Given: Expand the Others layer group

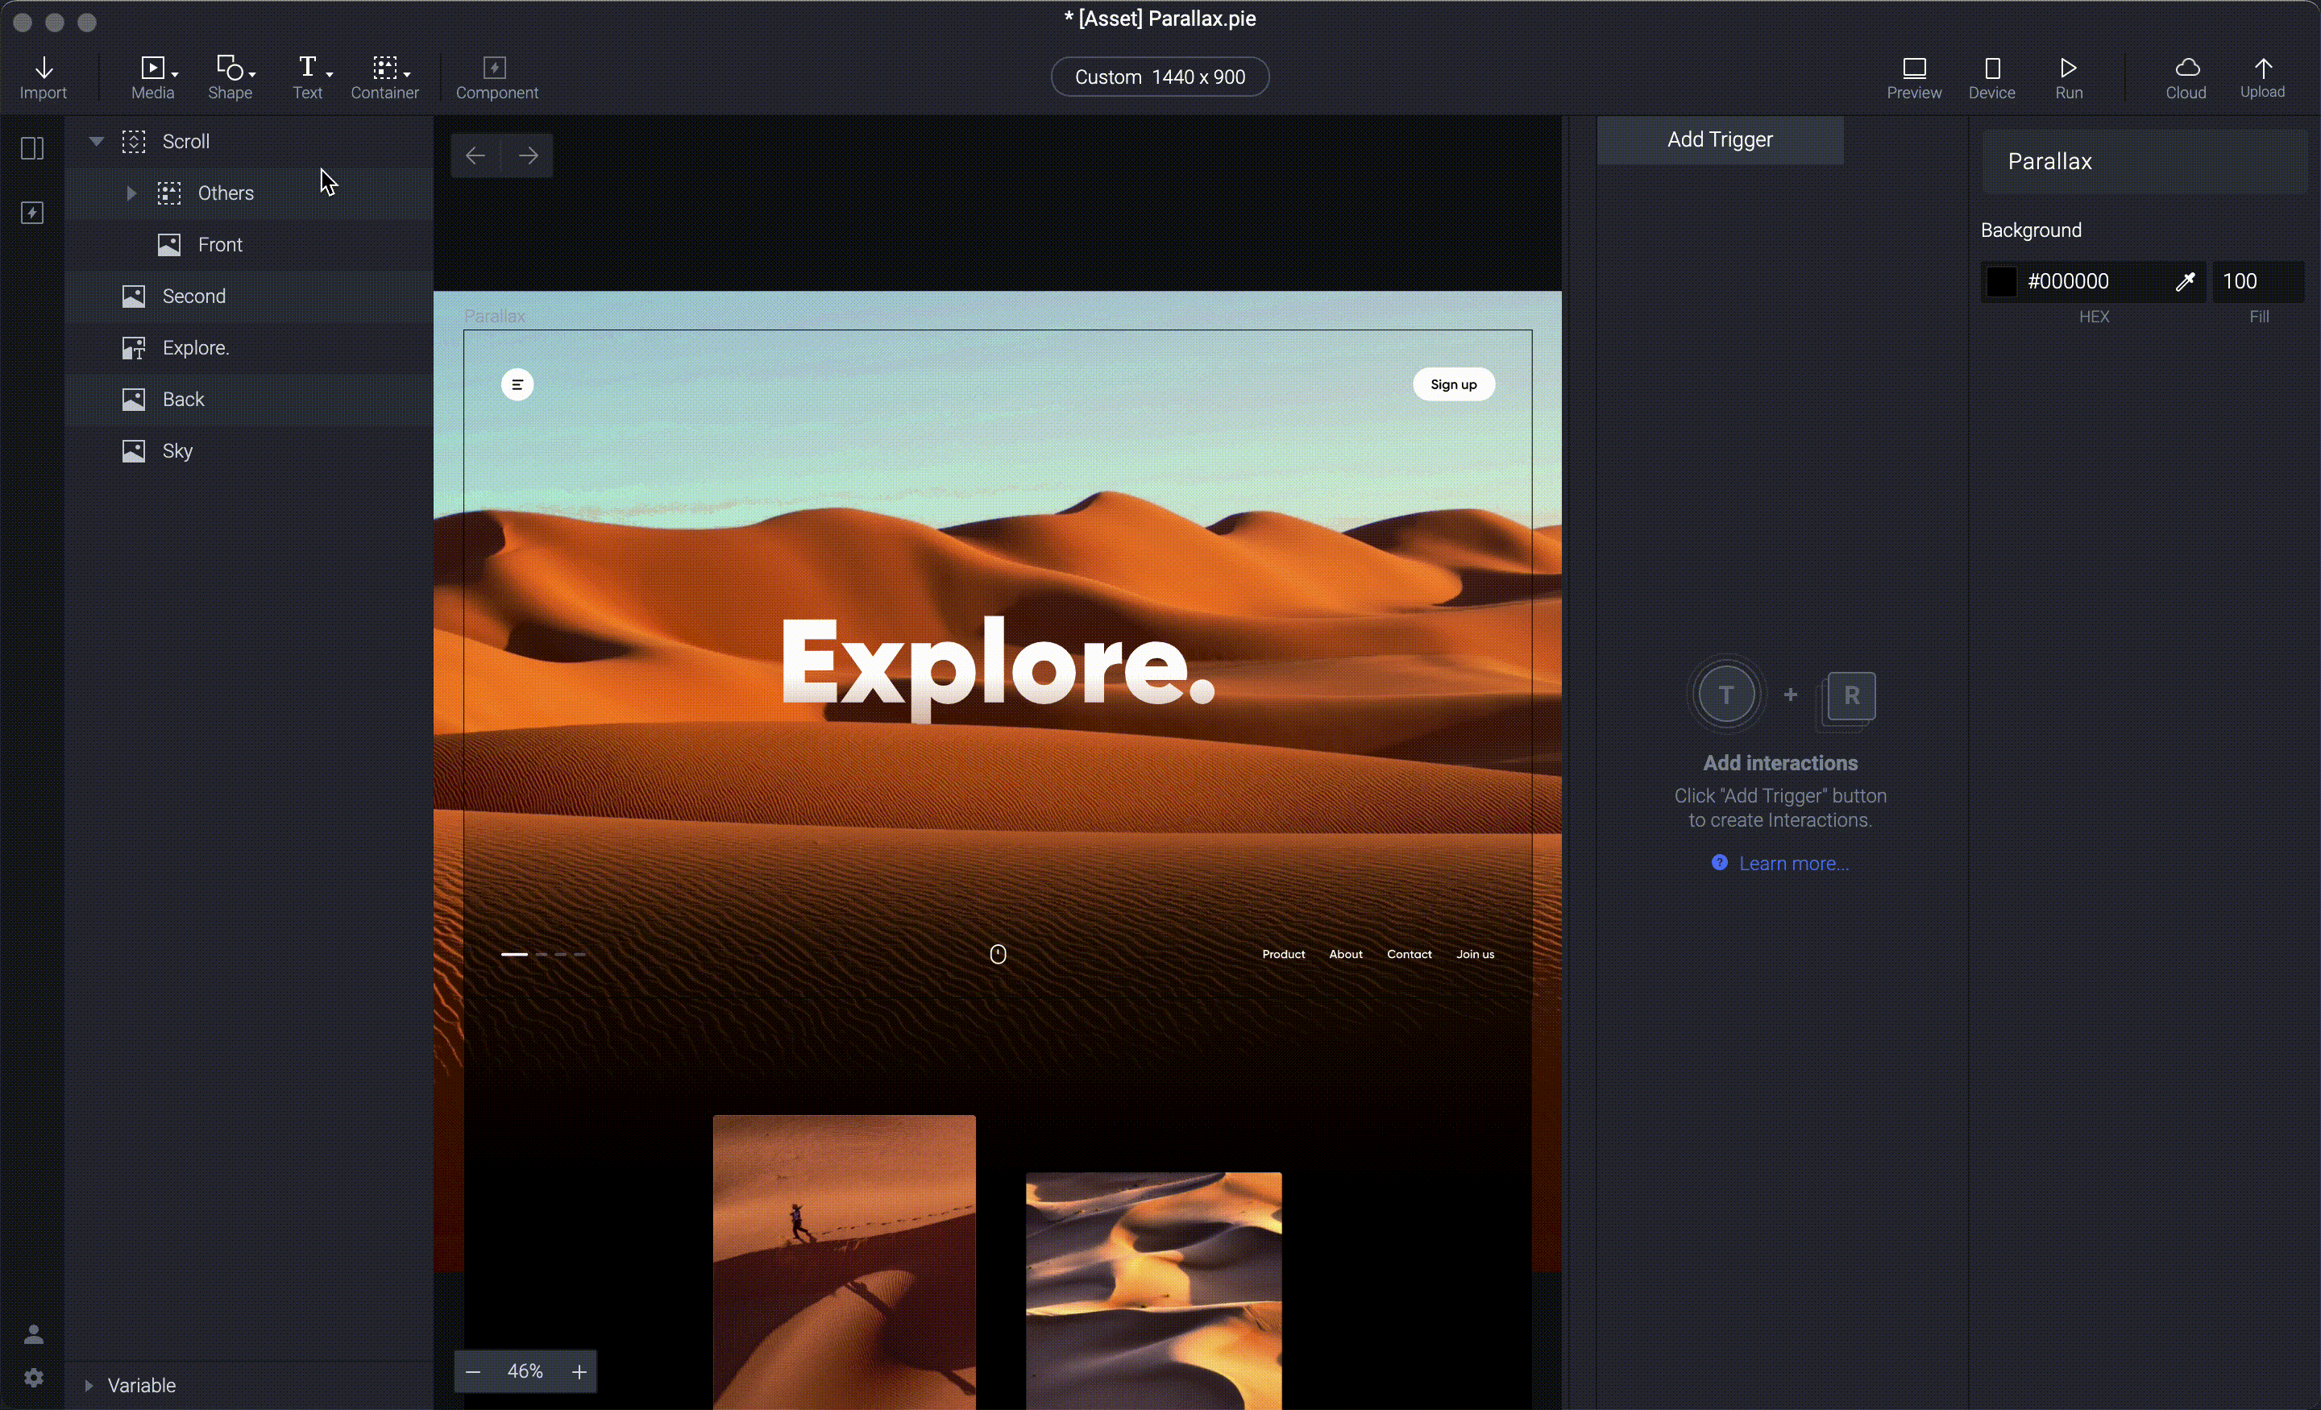Looking at the screenshot, I should pos(133,193).
